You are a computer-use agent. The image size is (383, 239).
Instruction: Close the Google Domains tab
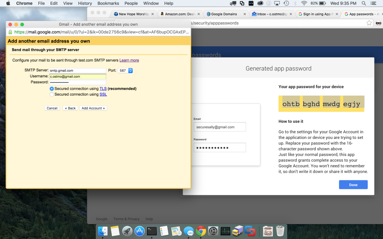pyautogui.click(x=245, y=14)
